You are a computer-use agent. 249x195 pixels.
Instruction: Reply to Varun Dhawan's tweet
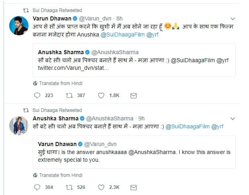point(37,95)
